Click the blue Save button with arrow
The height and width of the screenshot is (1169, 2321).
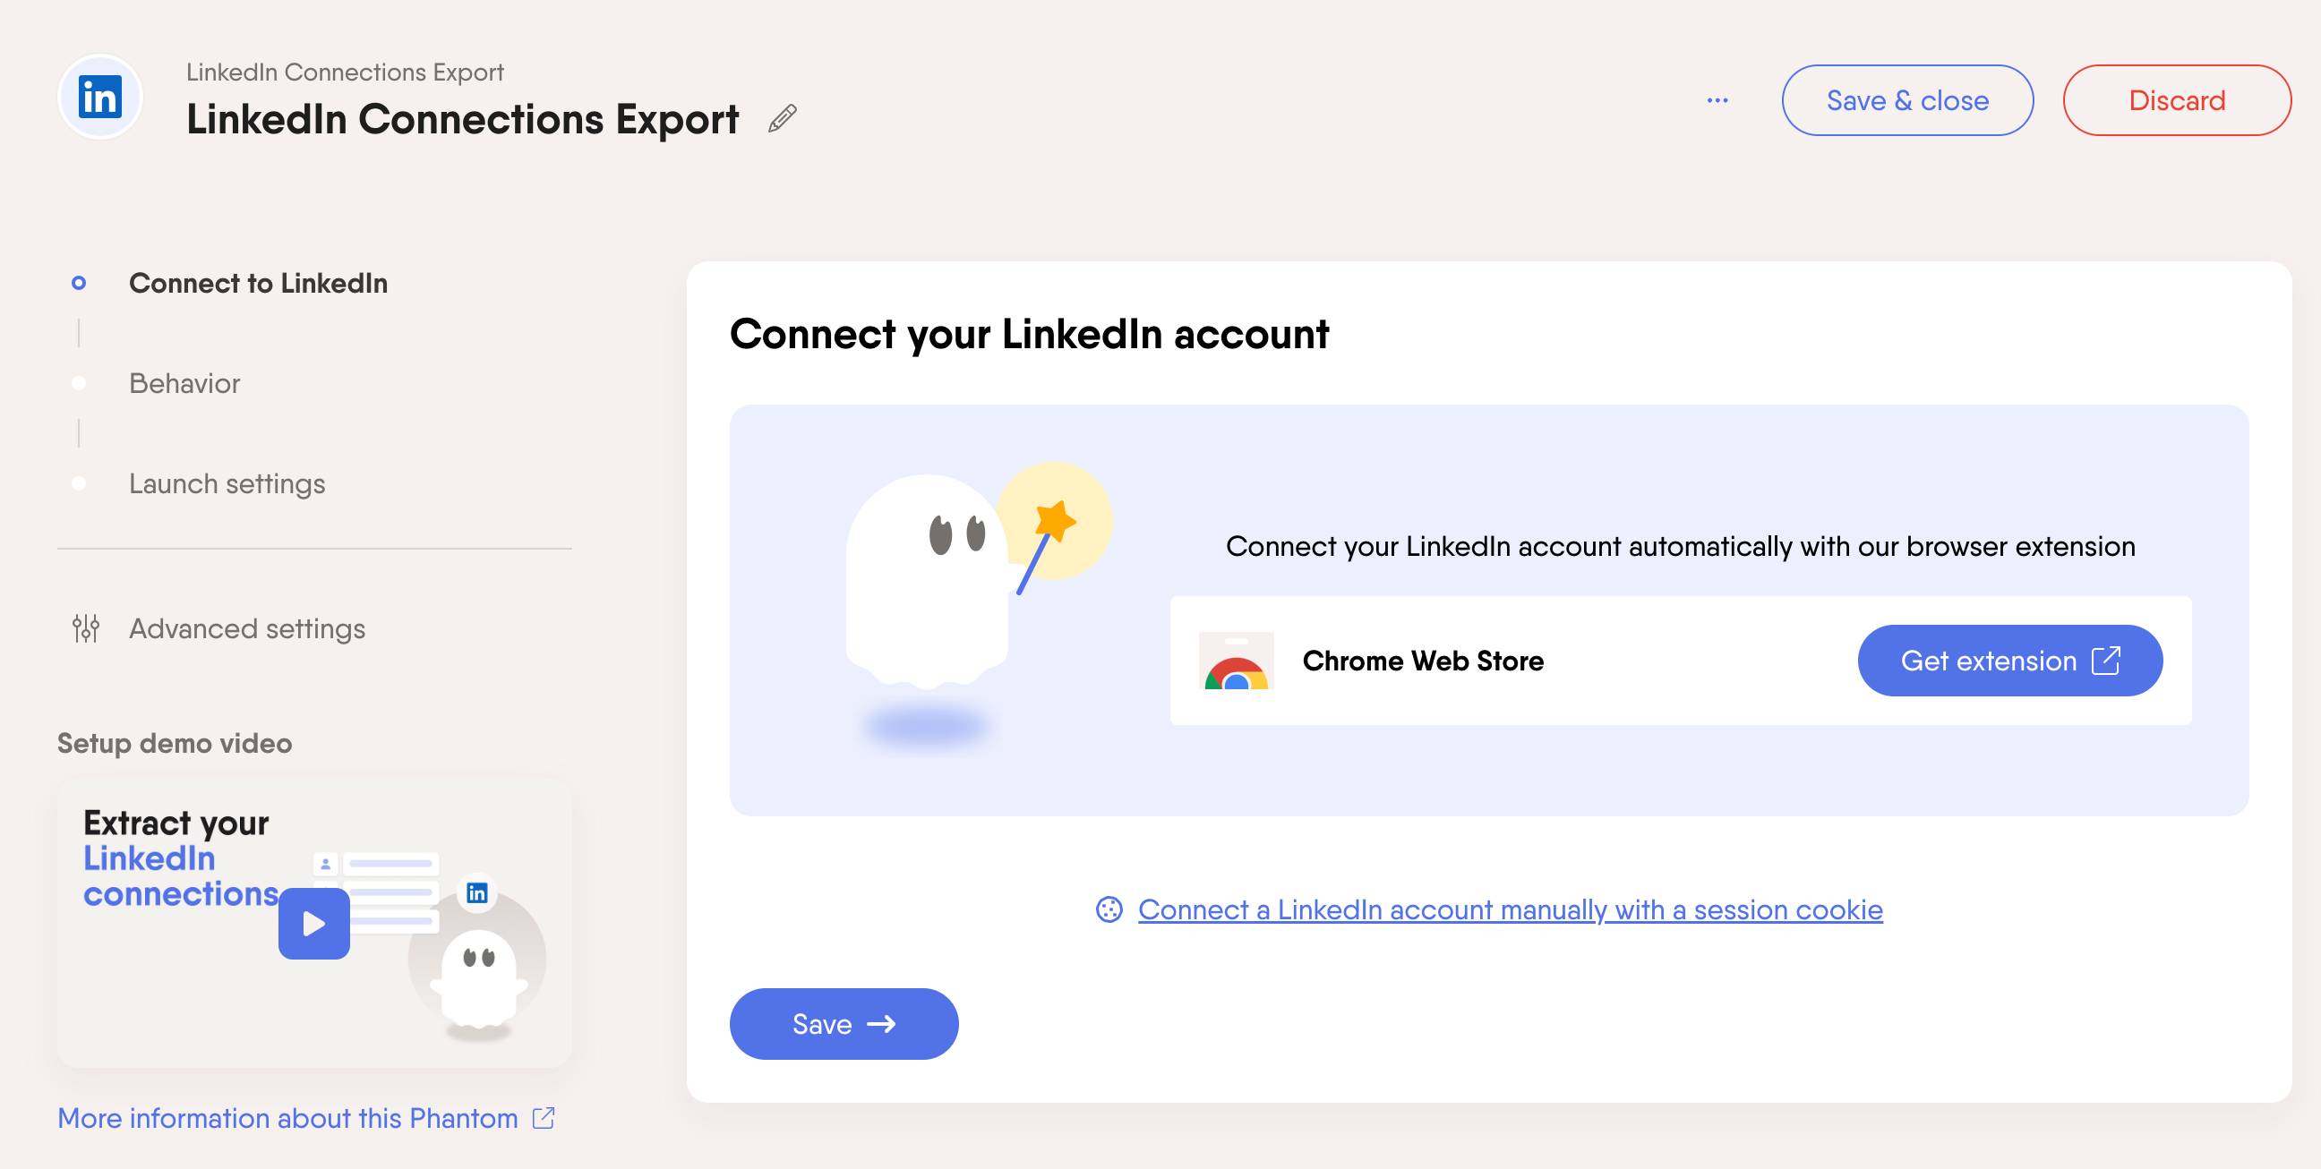pos(844,1024)
